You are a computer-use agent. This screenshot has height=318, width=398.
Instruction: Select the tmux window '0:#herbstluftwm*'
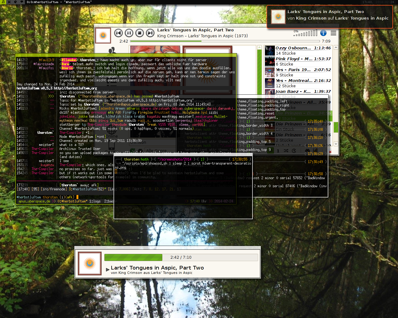coord(72,201)
